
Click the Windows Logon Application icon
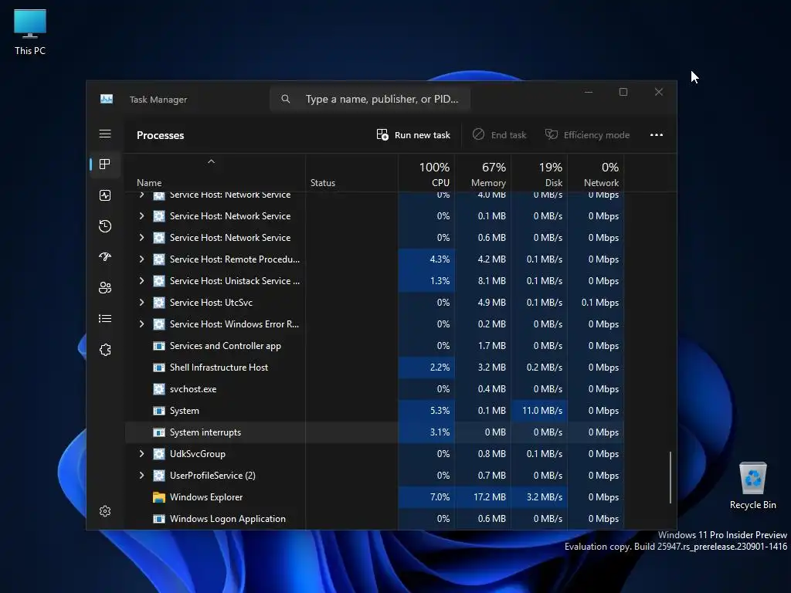coord(159,519)
